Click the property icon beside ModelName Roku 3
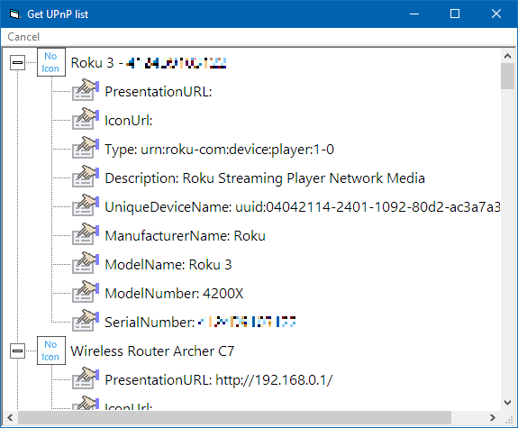Image resolution: width=518 pixels, height=428 pixels. click(86, 263)
